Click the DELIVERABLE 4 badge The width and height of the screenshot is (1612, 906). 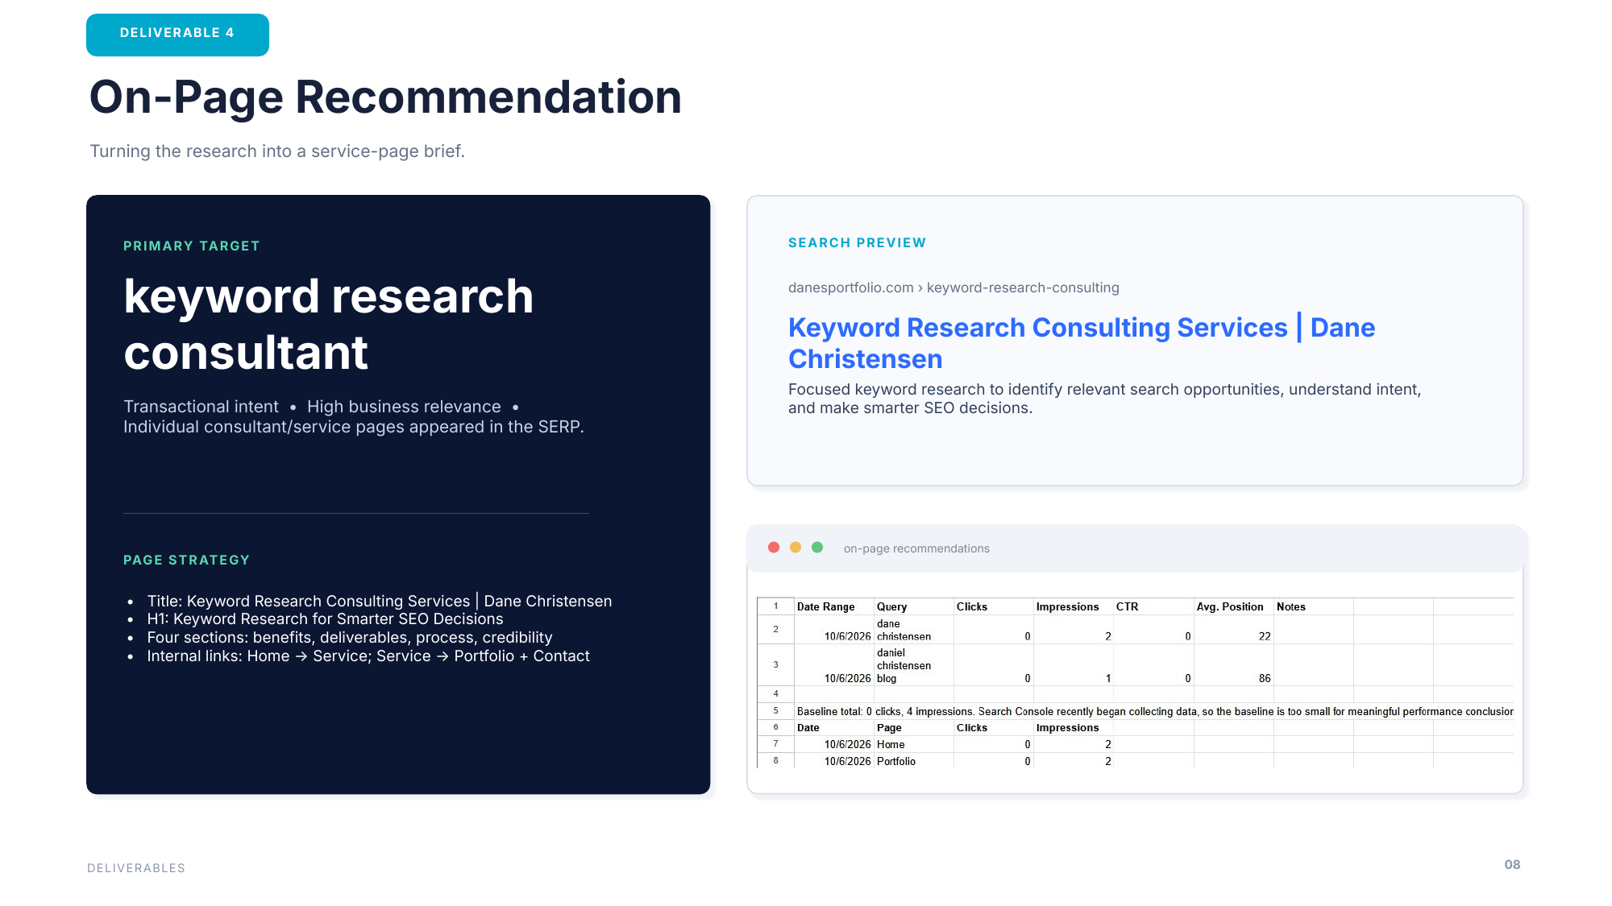(x=177, y=35)
